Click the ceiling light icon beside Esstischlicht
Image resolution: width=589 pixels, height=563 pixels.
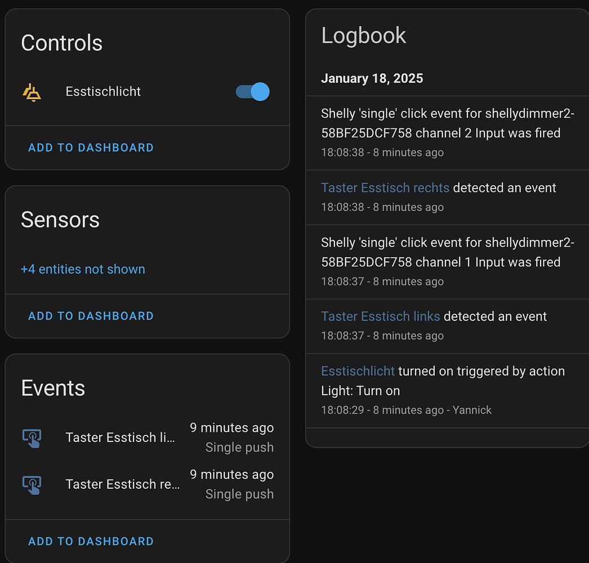click(32, 92)
